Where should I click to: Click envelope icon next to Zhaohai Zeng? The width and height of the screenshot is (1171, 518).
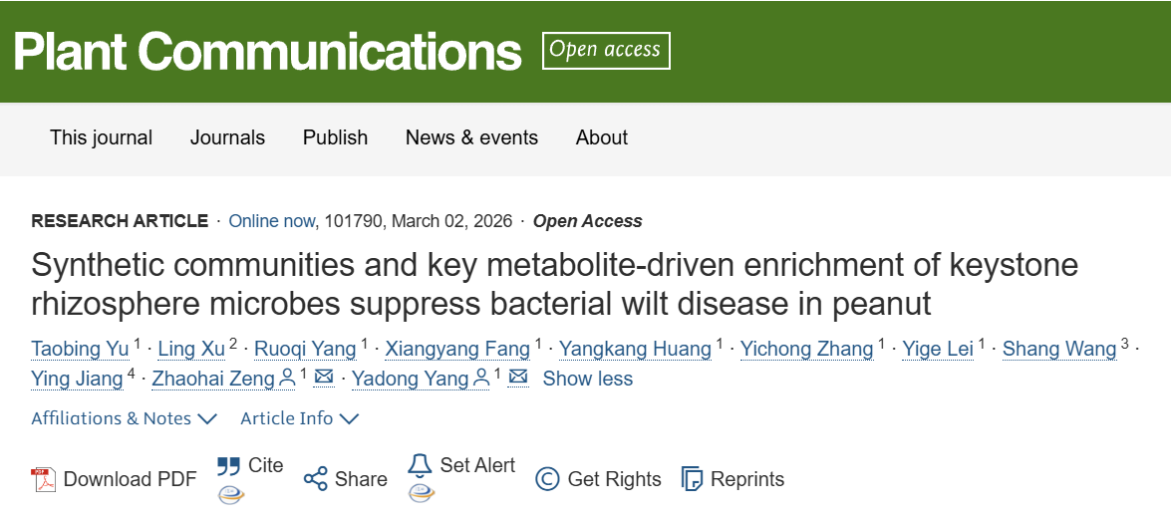click(324, 378)
